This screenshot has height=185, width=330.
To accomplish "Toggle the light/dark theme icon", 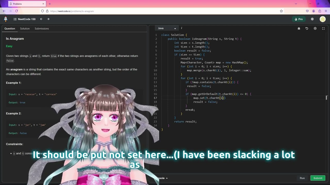I will click(x=312, y=19).
